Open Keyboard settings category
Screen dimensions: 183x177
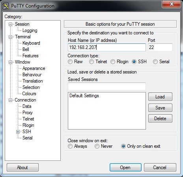31,43
